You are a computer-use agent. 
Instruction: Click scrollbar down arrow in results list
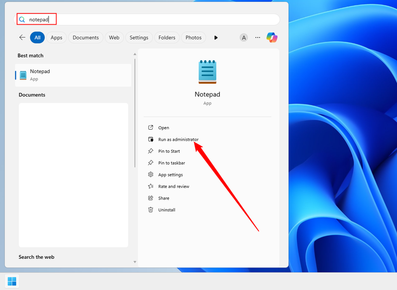[135, 262]
